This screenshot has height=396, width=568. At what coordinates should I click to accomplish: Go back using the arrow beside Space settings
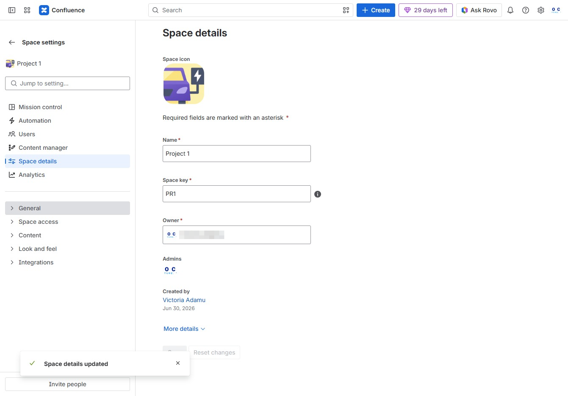(12, 42)
